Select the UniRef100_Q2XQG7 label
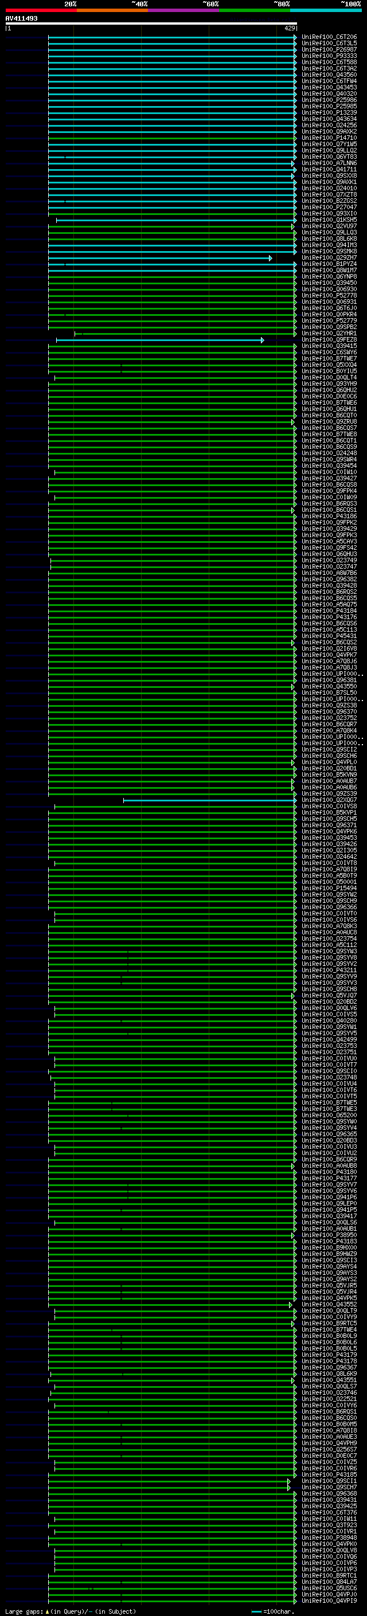The image size is (367, 1616). point(329,800)
